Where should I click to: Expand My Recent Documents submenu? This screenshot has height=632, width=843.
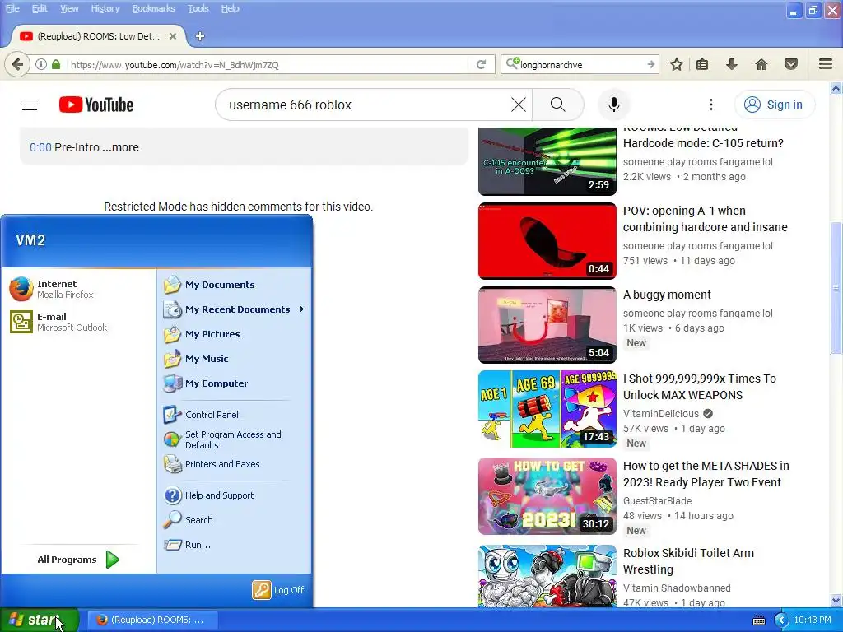click(235, 309)
